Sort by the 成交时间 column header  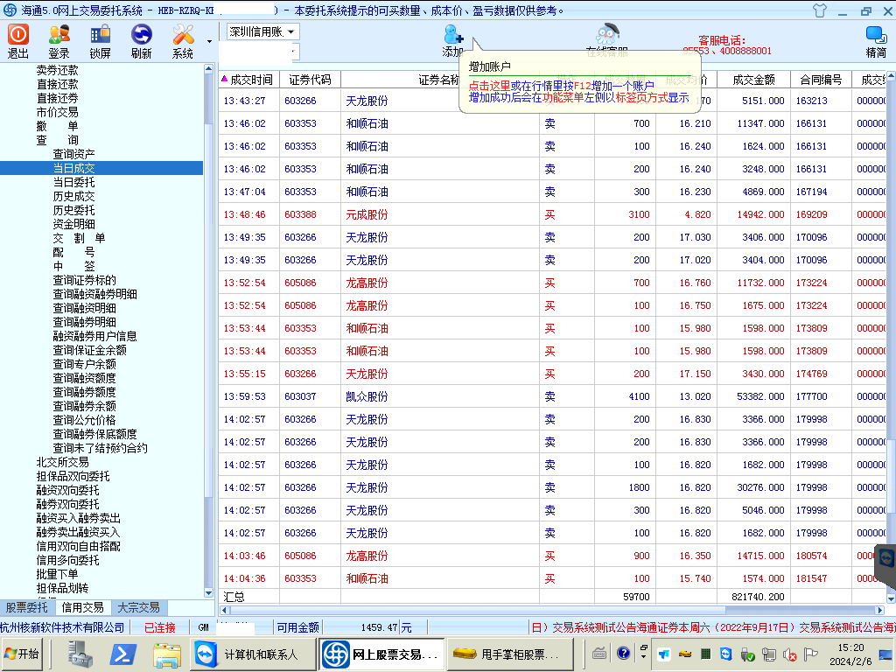[250, 80]
